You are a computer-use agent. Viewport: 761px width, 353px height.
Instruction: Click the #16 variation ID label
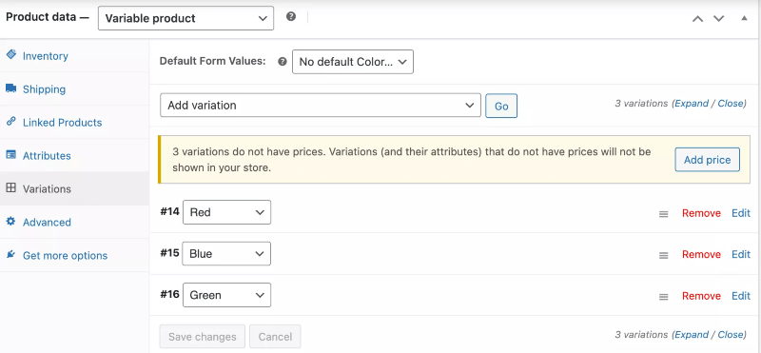pos(170,294)
